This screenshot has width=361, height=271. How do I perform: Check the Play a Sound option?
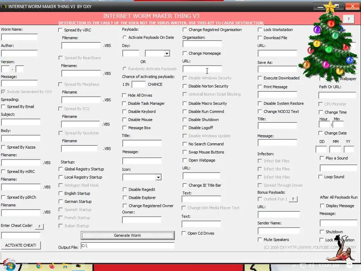[322, 158]
